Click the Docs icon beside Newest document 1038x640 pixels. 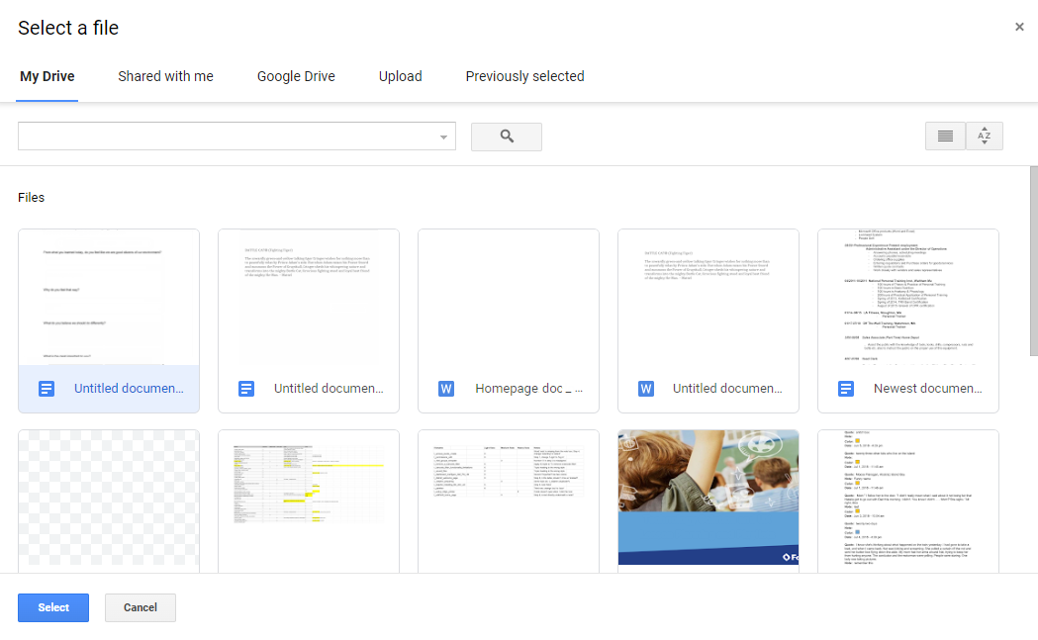pyautogui.click(x=845, y=388)
